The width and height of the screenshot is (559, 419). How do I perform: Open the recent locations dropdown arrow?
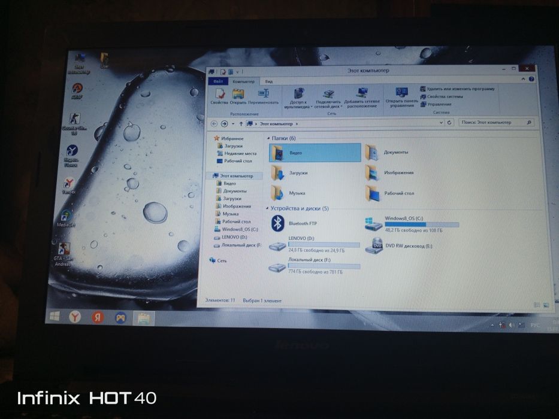(233, 124)
